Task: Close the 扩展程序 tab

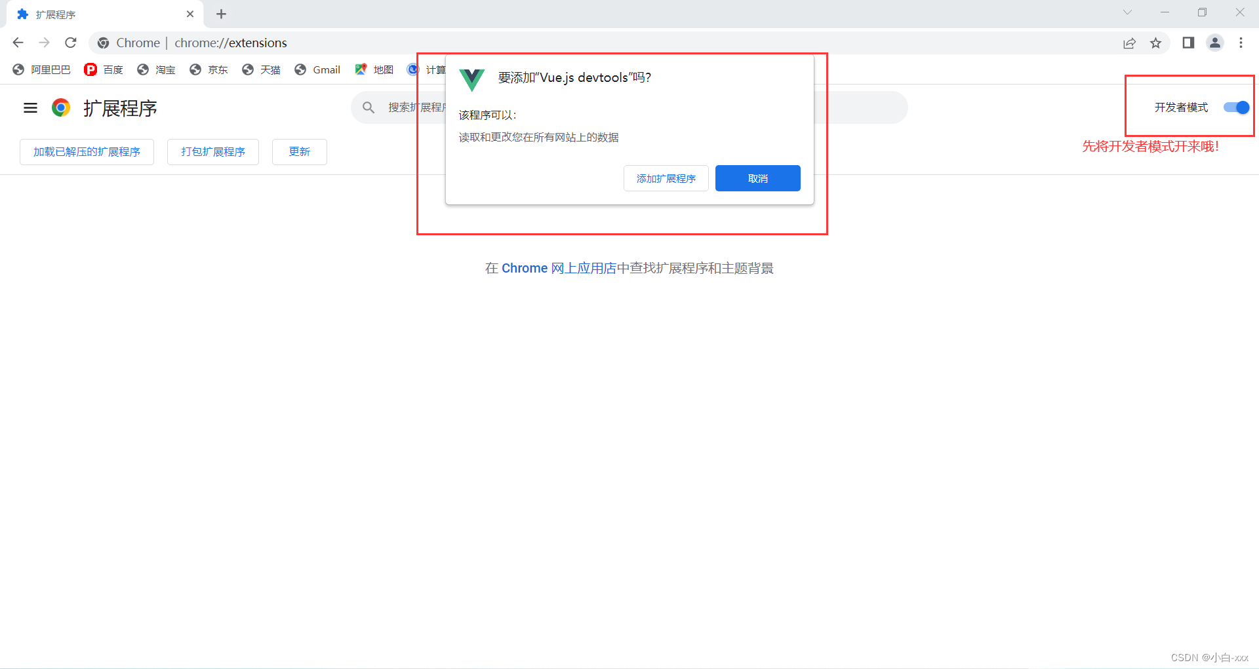Action: click(x=190, y=14)
